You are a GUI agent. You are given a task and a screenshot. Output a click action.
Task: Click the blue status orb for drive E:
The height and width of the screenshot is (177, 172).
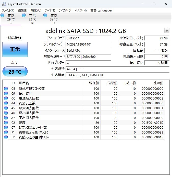coord(45,15)
